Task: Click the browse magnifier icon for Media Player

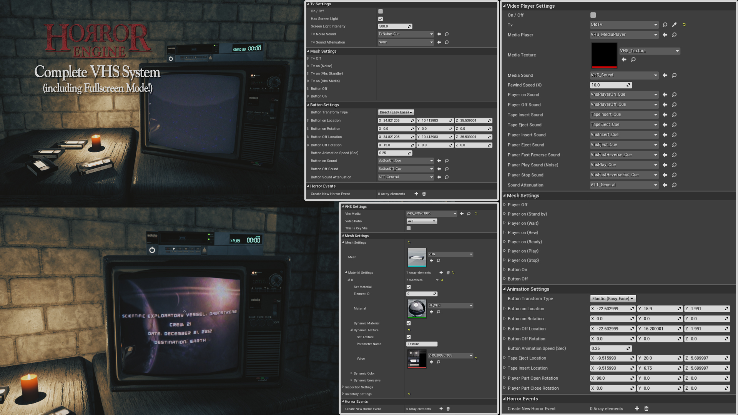Action: click(x=674, y=35)
